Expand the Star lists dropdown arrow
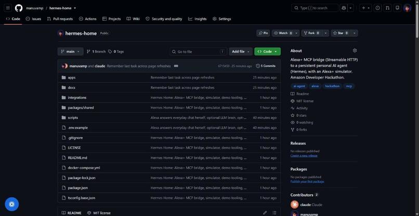This screenshot has height=216, width=419. tap(355, 33)
